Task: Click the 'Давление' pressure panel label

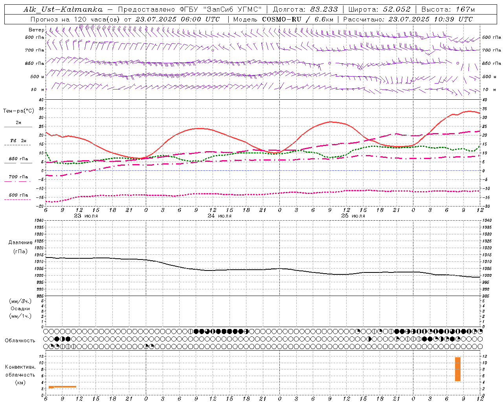Action: 20,243
